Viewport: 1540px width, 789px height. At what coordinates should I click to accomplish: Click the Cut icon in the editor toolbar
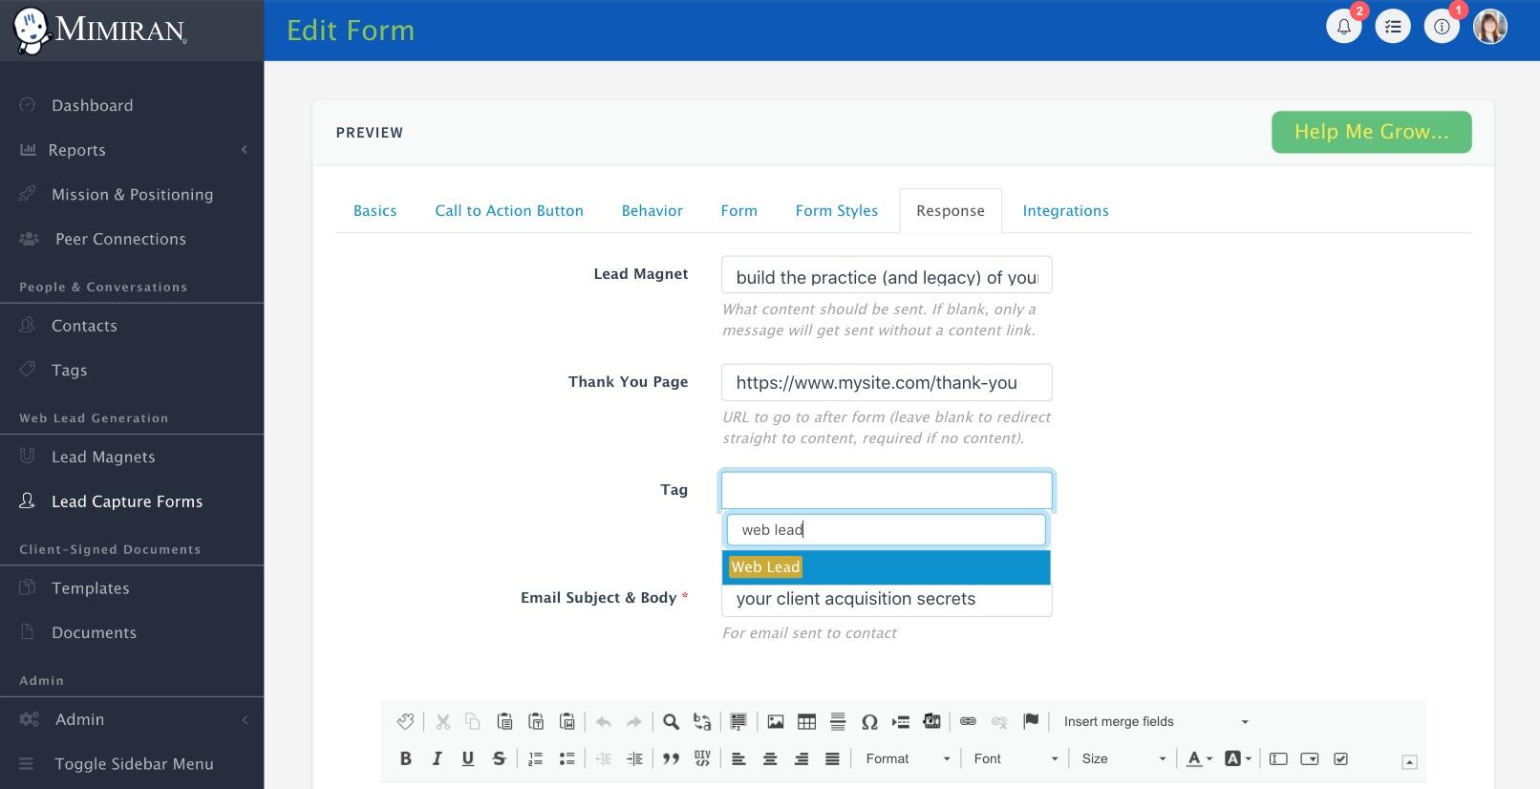coord(442,721)
